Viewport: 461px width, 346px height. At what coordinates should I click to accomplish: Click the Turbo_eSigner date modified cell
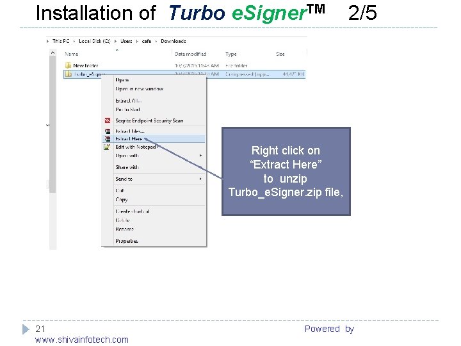point(197,74)
